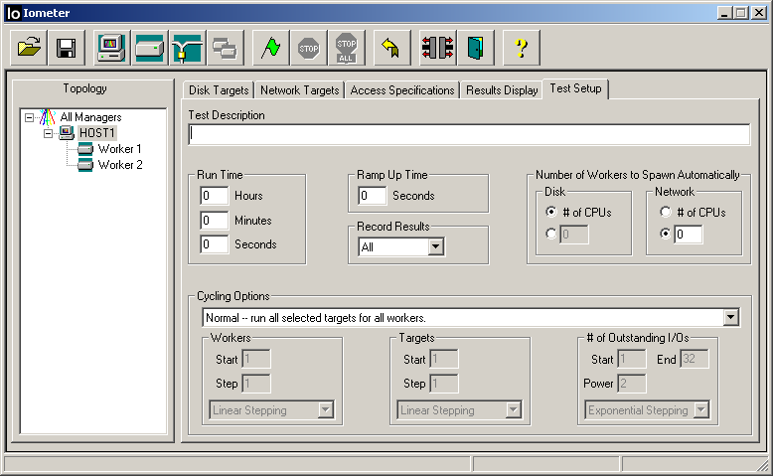
Task: Select Disk '# of CPUs' radio button
Action: click(550, 212)
